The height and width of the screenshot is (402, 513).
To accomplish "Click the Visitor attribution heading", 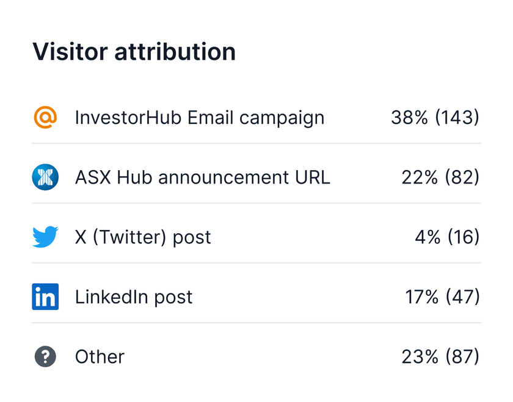I will [x=134, y=52].
